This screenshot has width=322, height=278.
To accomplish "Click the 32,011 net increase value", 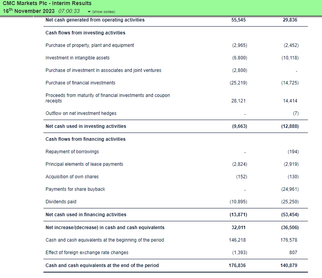I will tap(238, 228).
